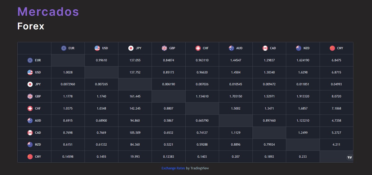The width and height of the screenshot is (372, 175).
Task: Click the NZD to CNY rate 4.211
Action: tap(336, 144)
